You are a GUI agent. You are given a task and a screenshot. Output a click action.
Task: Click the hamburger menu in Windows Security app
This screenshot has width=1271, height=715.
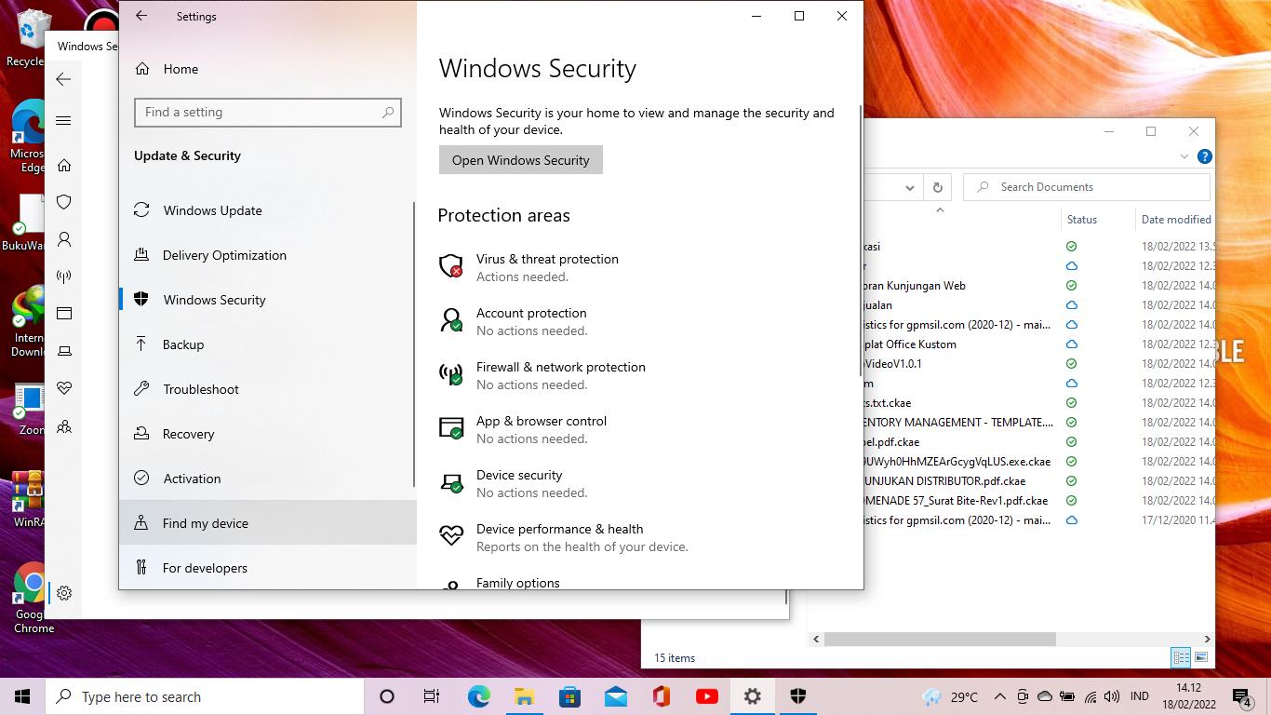pyautogui.click(x=64, y=120)
